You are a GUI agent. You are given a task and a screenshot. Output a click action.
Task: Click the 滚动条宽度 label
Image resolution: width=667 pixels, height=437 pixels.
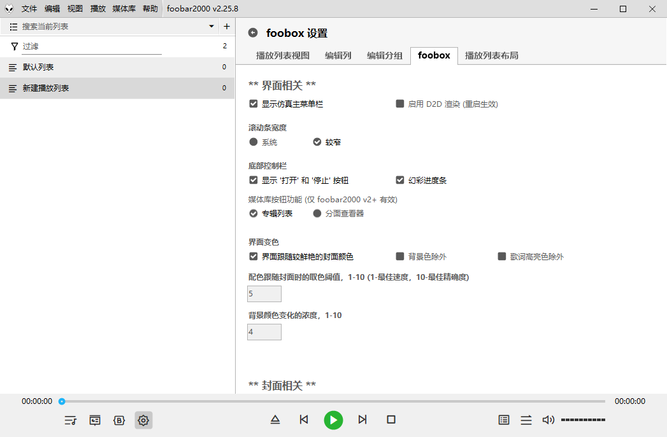coord(268,128)
